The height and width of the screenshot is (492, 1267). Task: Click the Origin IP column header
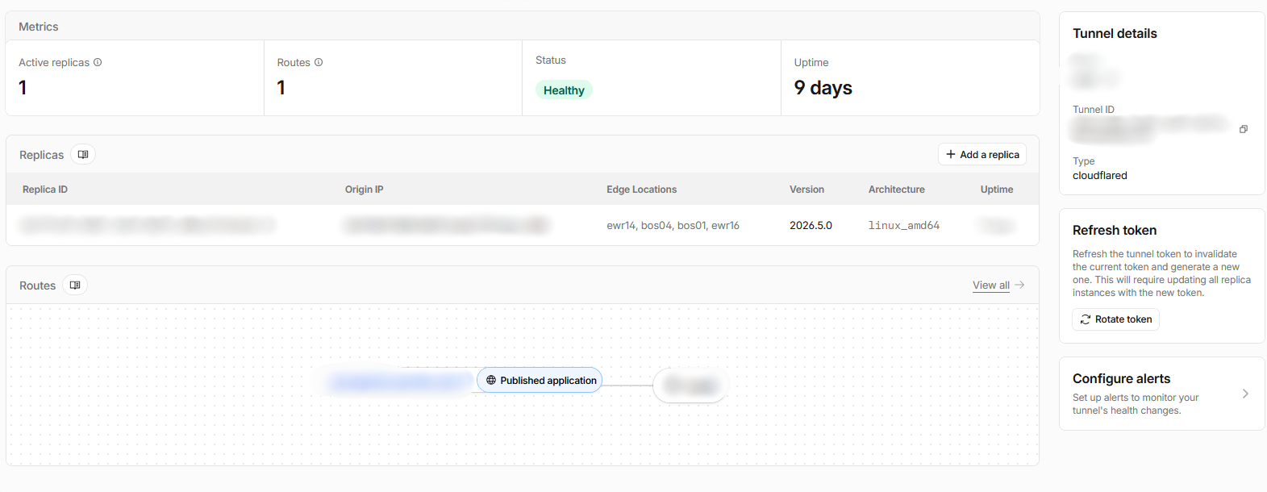pyautogui.click(x=365, y=190)
